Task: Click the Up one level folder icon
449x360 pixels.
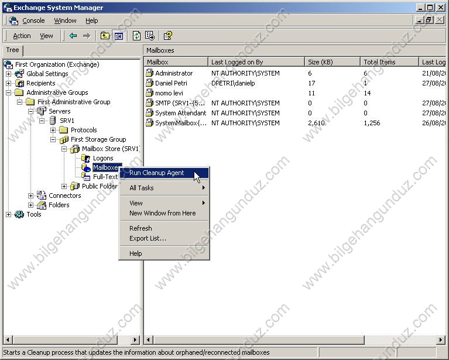Action: [105, 36]
